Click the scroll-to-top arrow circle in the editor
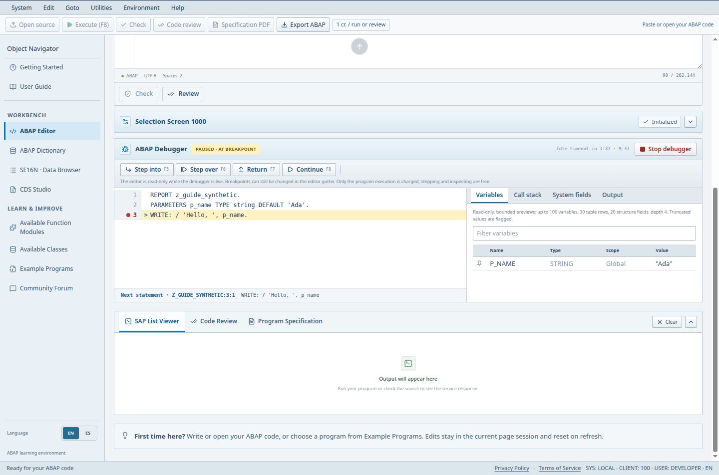Viewport: 719px width, 475px height. click(x=359, y=47)
